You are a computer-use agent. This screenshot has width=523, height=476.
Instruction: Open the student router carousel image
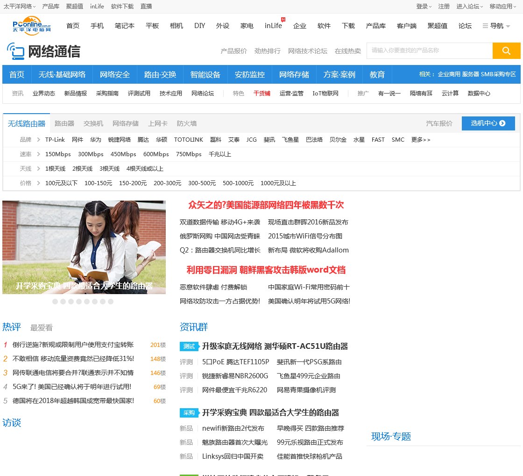84,247
